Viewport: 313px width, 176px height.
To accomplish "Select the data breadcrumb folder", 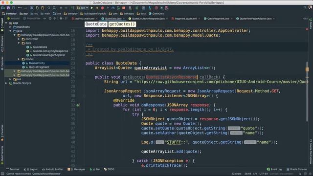I will pyautogui.click(x=141, y=14).
